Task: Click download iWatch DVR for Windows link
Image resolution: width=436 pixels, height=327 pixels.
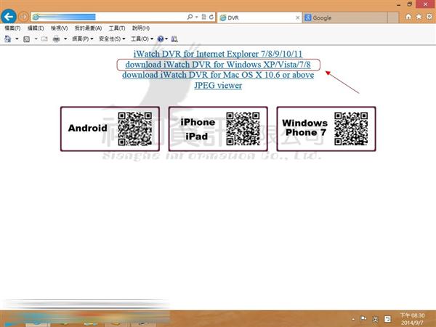Action: point(219,65)
